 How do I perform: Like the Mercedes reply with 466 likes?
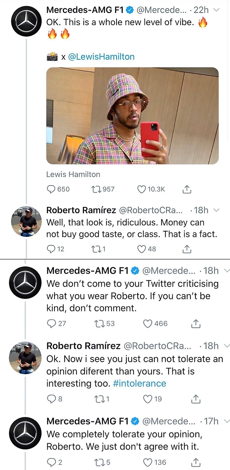click(147, 324)
